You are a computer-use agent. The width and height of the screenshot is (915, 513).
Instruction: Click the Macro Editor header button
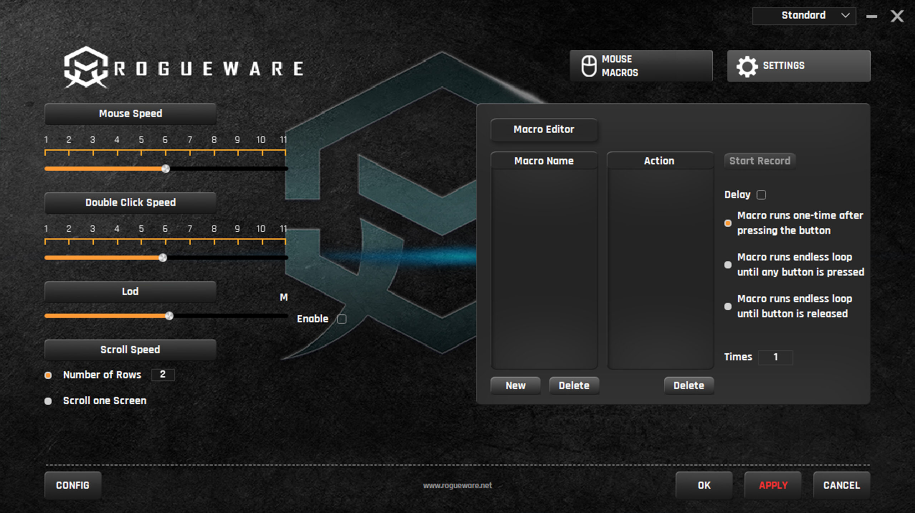click(544, 129)
